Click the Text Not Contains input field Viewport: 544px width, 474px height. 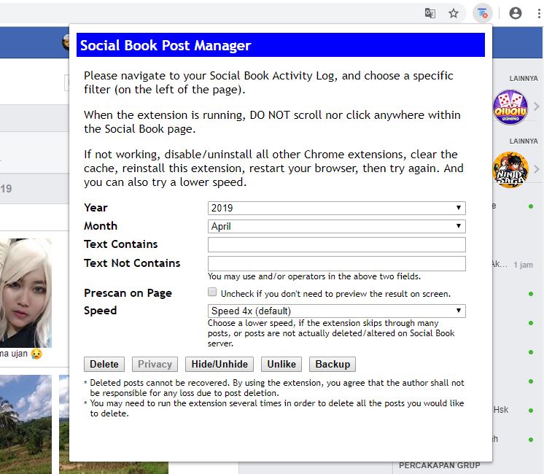[x=336, y=263]
